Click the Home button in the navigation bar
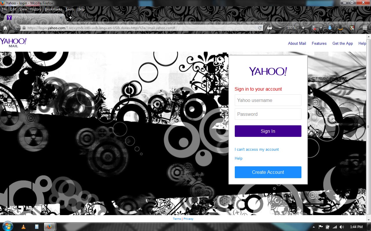The image size is (371, 231). [5, 28]
